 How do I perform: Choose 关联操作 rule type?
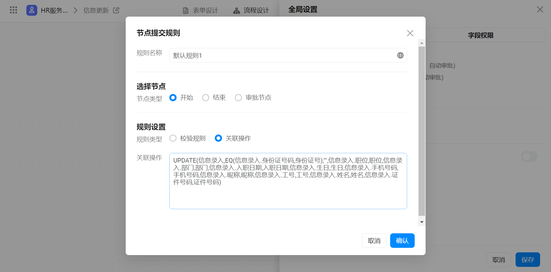[218, 138]
